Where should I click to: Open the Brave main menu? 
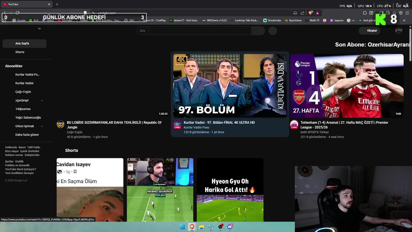coord(407,13)
